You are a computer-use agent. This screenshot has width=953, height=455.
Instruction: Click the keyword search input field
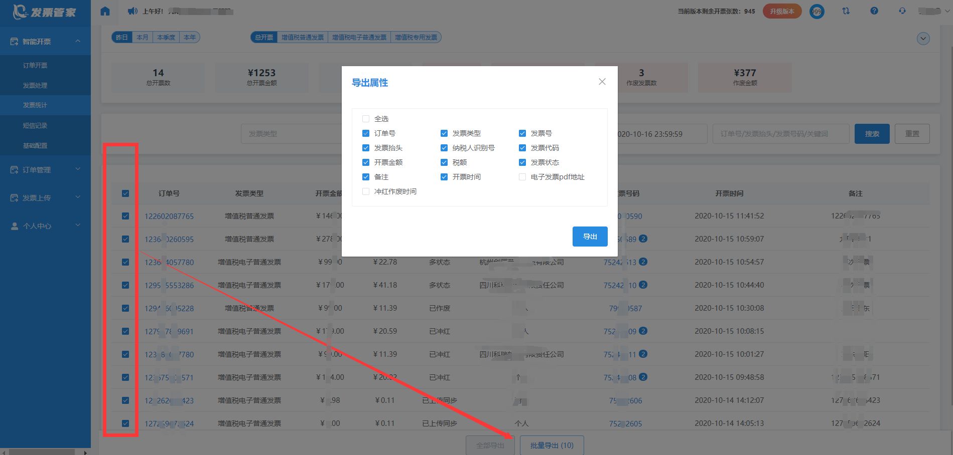point(781,134)
